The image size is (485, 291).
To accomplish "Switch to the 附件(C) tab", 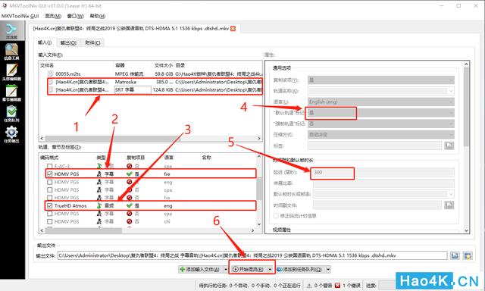I will pyautogui.click(x=92, y=42).
